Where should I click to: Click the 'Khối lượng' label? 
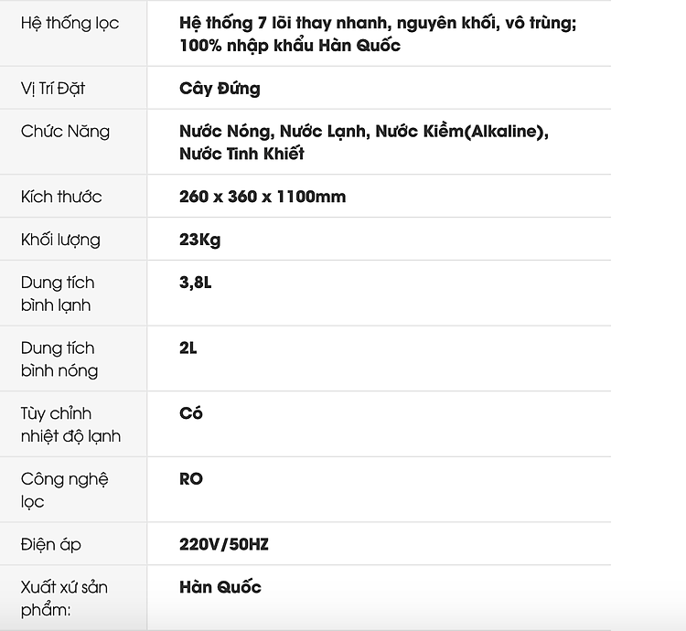(x=60, y=240)
